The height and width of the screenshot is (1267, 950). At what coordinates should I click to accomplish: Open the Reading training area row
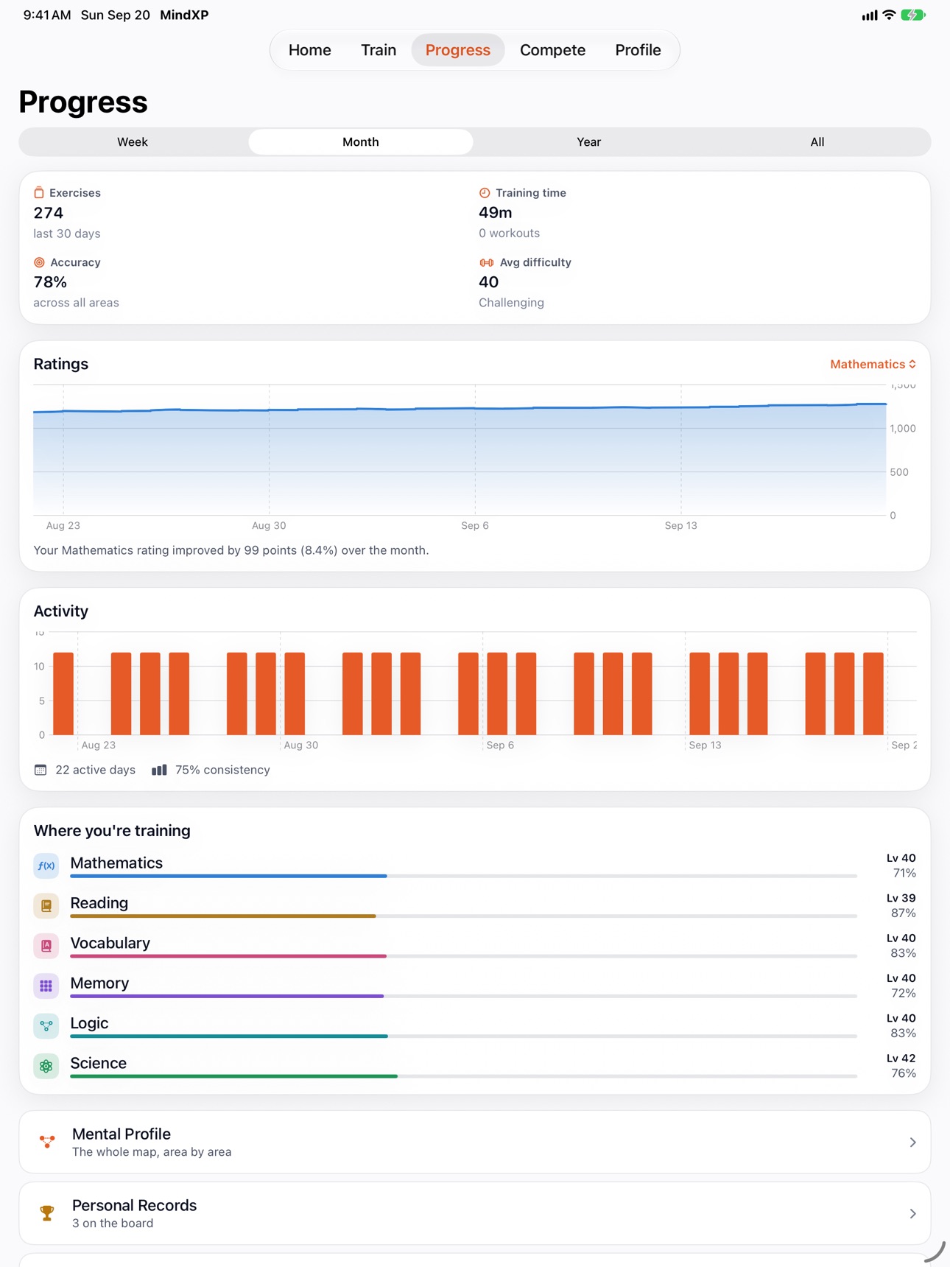tap(475, 905)
